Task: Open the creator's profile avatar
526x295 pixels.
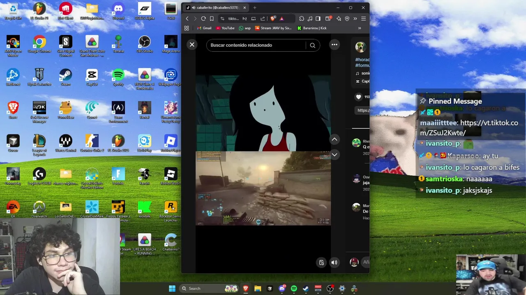Action: (360, 47)
